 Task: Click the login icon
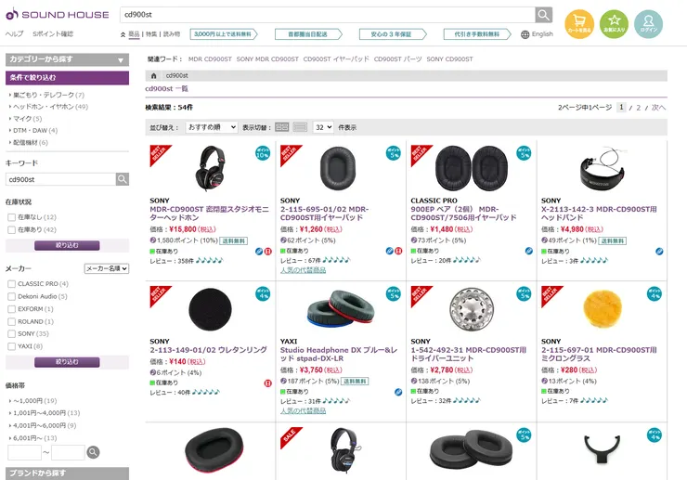(648, 24)
